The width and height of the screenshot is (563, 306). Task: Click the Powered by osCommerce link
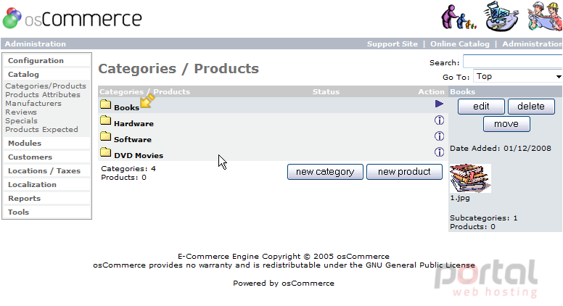(x=308, y=284)
